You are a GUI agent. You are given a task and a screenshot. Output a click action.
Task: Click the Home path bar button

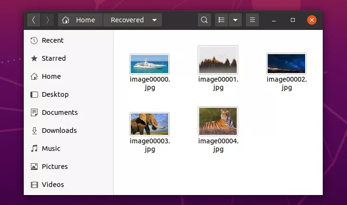(x=80, y=20)
